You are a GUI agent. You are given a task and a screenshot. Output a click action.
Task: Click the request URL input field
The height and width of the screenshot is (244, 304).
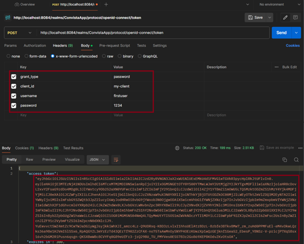pos(153,33)
